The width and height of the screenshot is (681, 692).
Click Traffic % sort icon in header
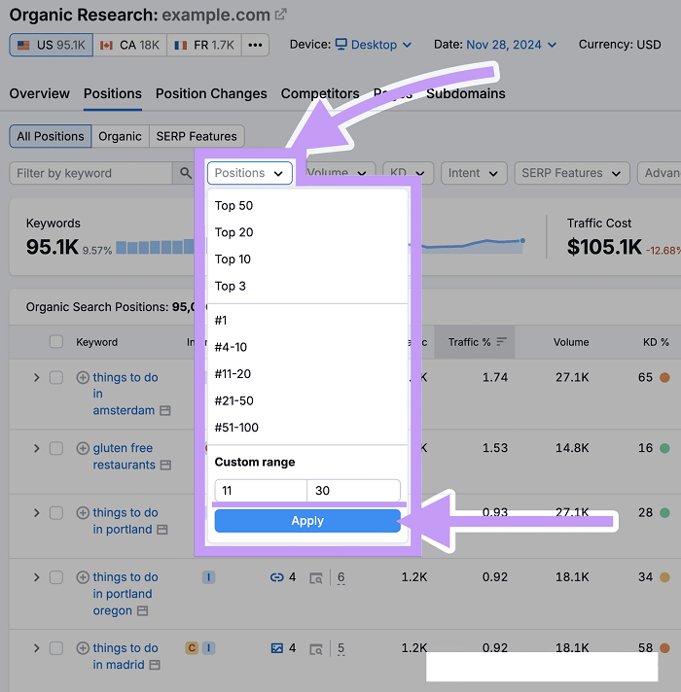[501, 341]
